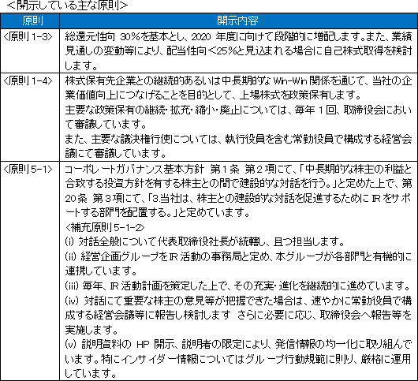Click the 開示内容 column header

coord(238,21)
